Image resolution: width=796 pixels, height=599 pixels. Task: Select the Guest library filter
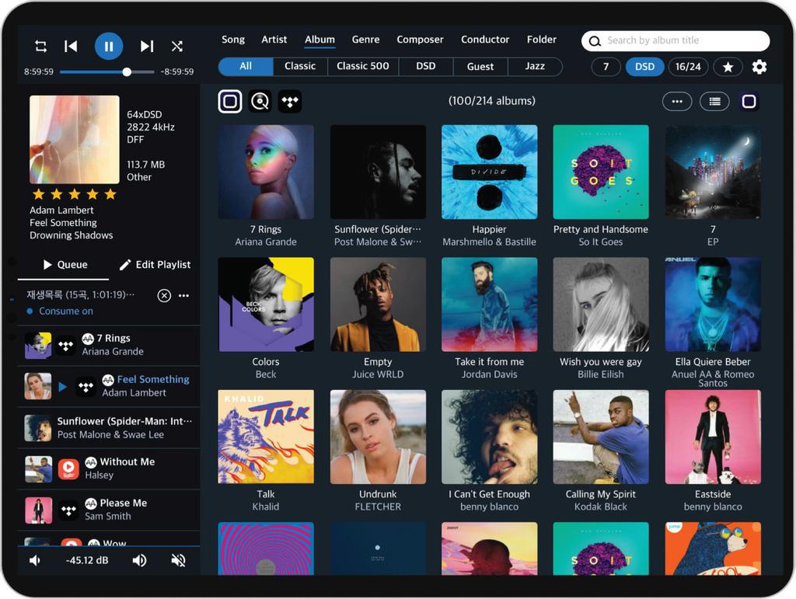(x=480, y=67)
